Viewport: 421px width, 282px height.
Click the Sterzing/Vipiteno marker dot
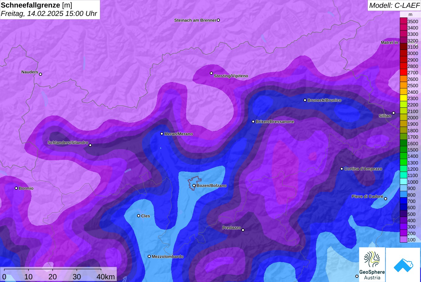coord(211,73)
